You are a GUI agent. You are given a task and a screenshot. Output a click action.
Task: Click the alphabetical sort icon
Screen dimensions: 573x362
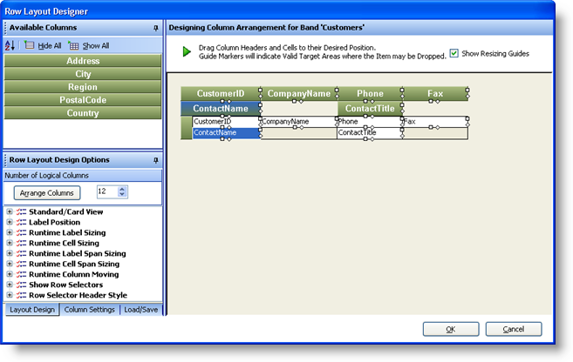(10, 45)
